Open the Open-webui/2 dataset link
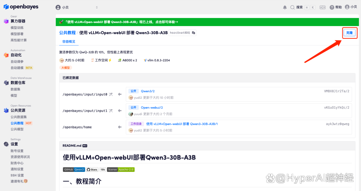The width and height of the screenshot is (361, 191). [x=152, y=108]
